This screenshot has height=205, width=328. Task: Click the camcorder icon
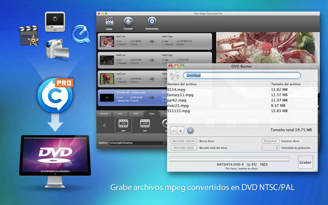[57, 49]
